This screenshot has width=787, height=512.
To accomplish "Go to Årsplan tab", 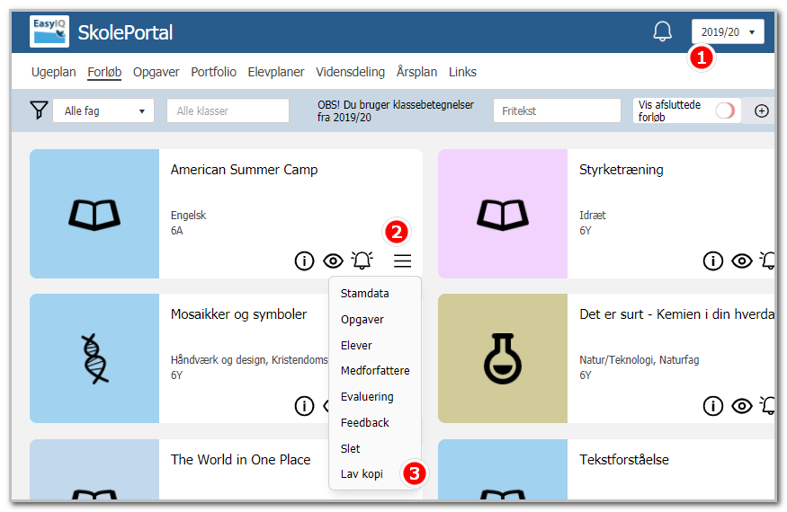I will click(416, 72).
